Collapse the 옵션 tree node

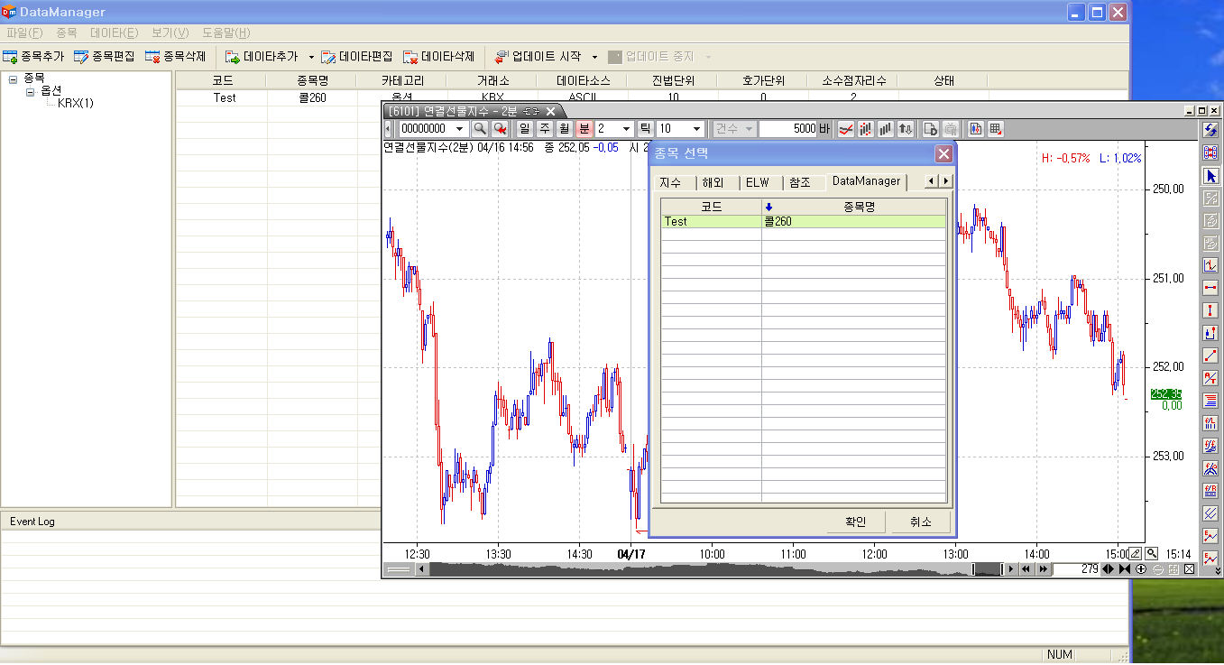coord(30,91)
